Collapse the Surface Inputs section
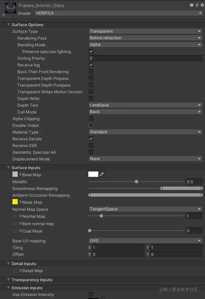 pyautogui.click(x=9, y=167)
